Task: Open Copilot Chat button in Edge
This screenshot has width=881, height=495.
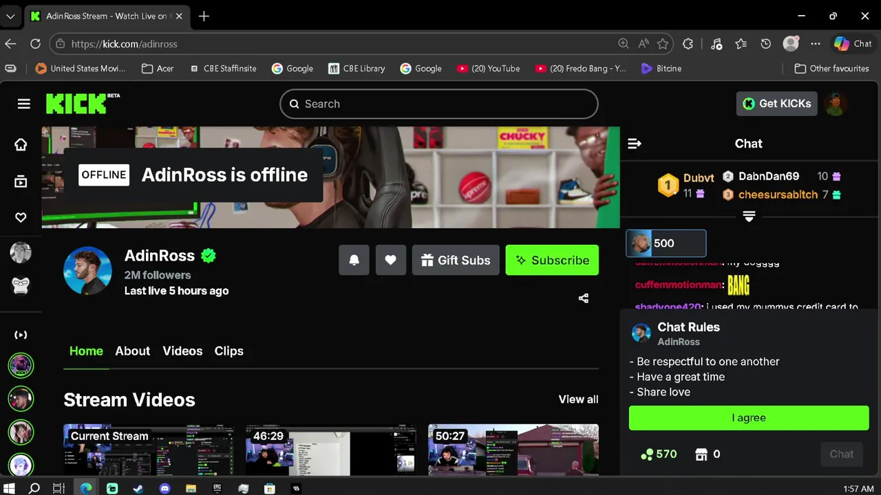Action: [x=853, y=43]
